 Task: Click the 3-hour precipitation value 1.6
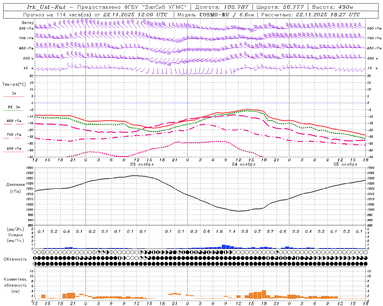[219, 231]
